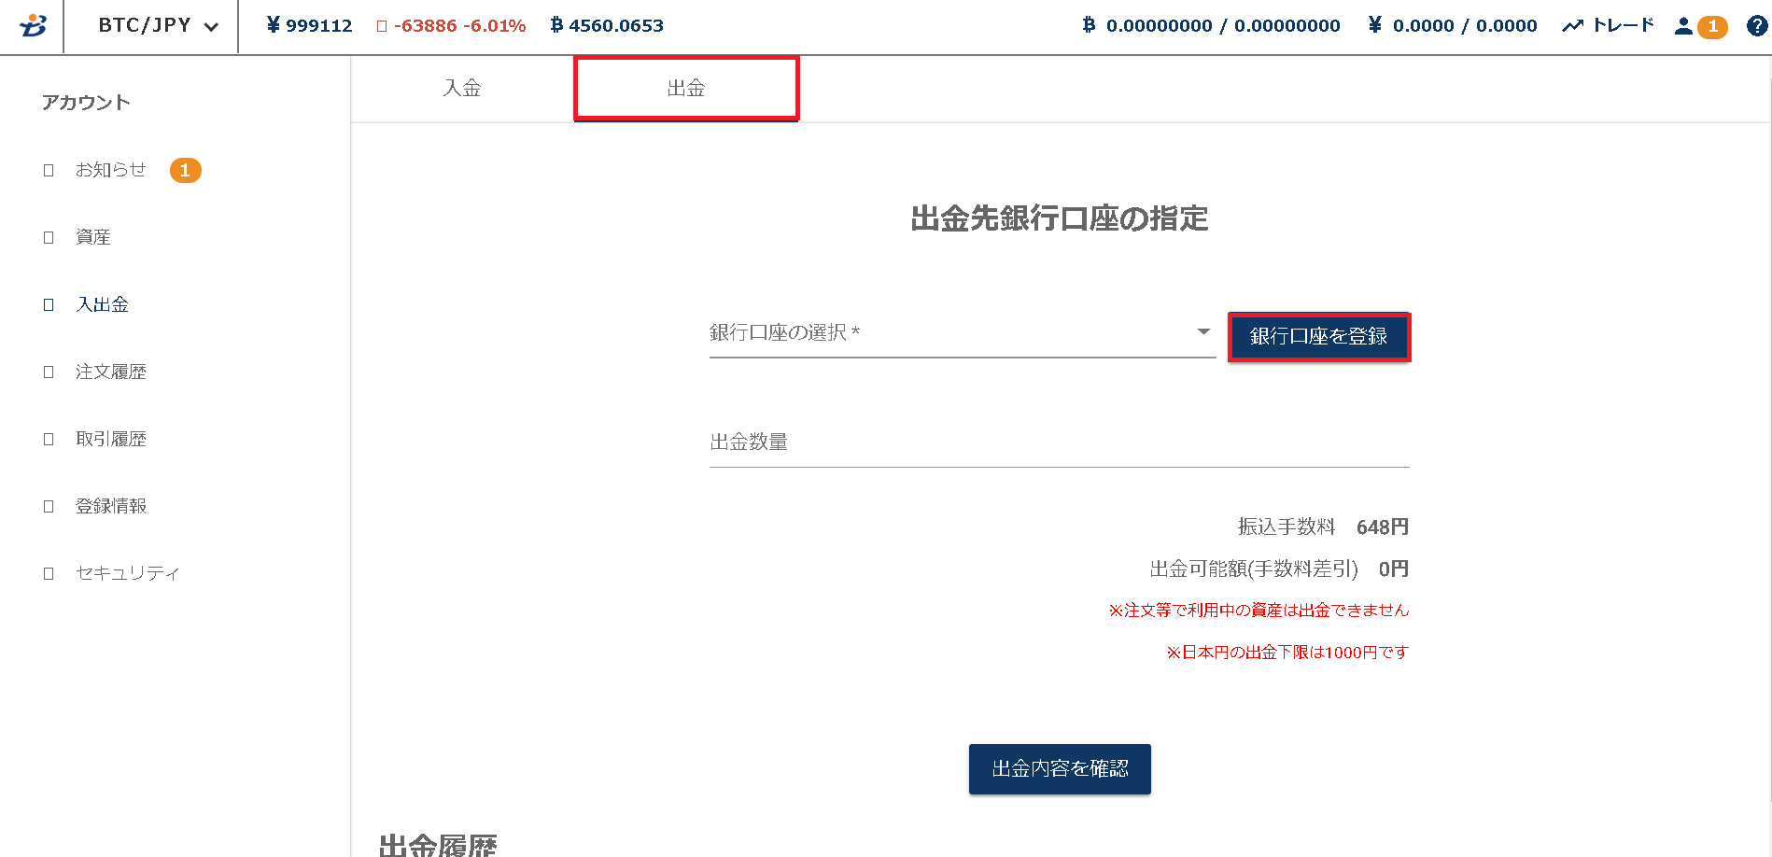Click the 出金可能額(手数料差引) 0円 text
Viewport: 1772px width, 857px height.
point(1279,569)
